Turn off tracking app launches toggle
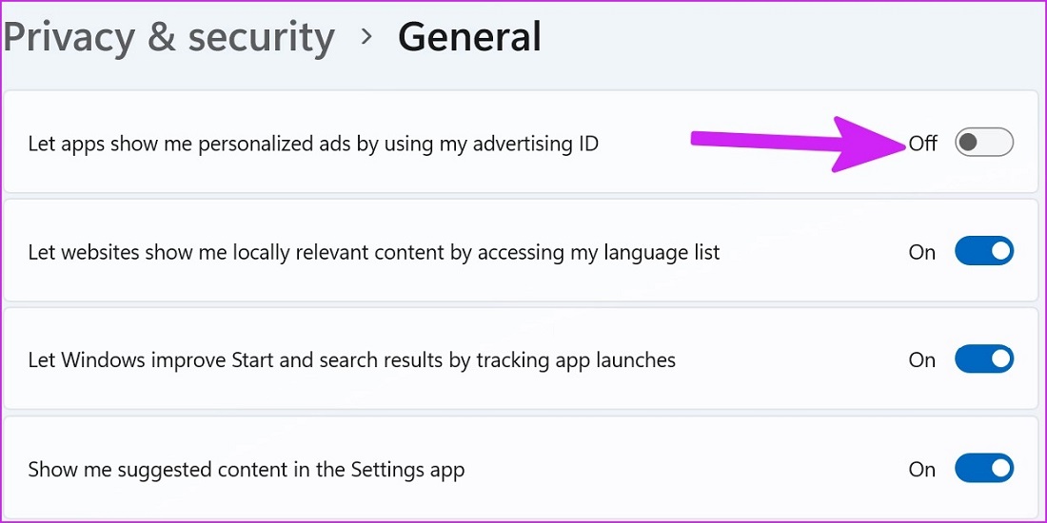This screenshot has width=1047, height=523. tap(984, 359)
